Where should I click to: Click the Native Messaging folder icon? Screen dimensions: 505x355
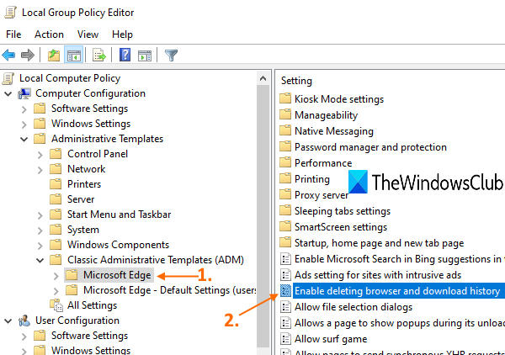tap(285, 130)
